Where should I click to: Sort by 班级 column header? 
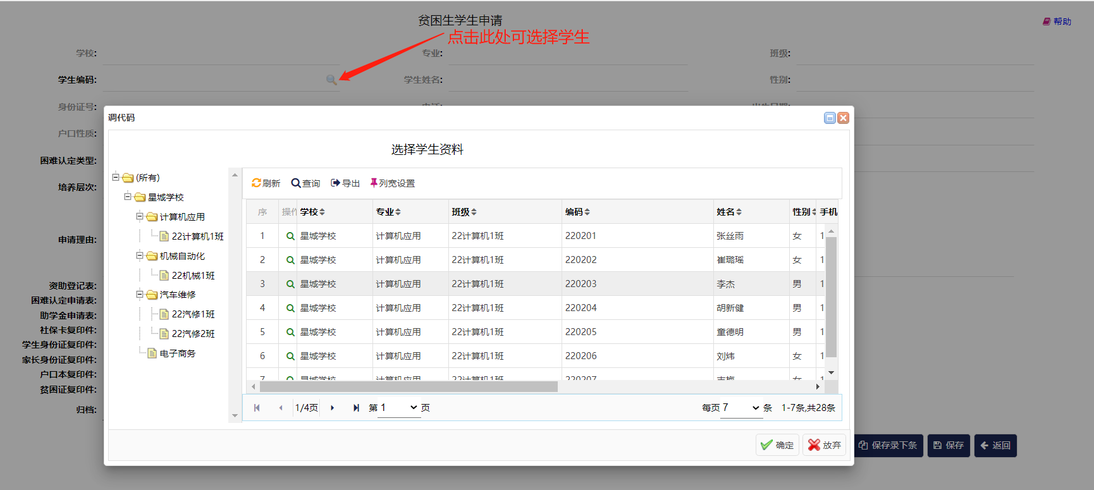(x=464, y=212)
